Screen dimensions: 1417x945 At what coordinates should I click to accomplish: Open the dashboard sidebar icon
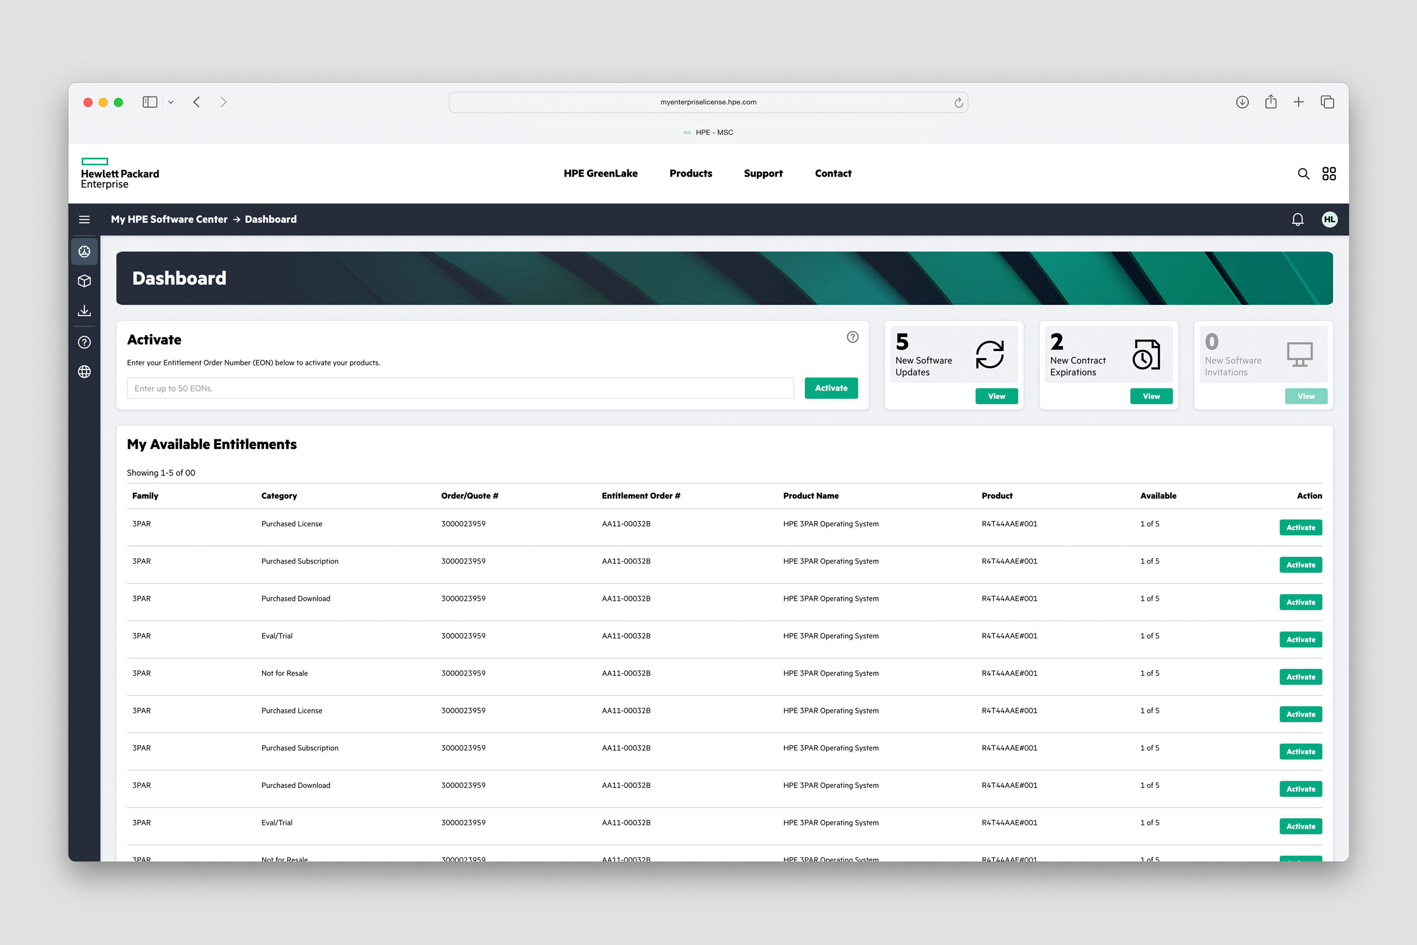click(x=84, y=251)
